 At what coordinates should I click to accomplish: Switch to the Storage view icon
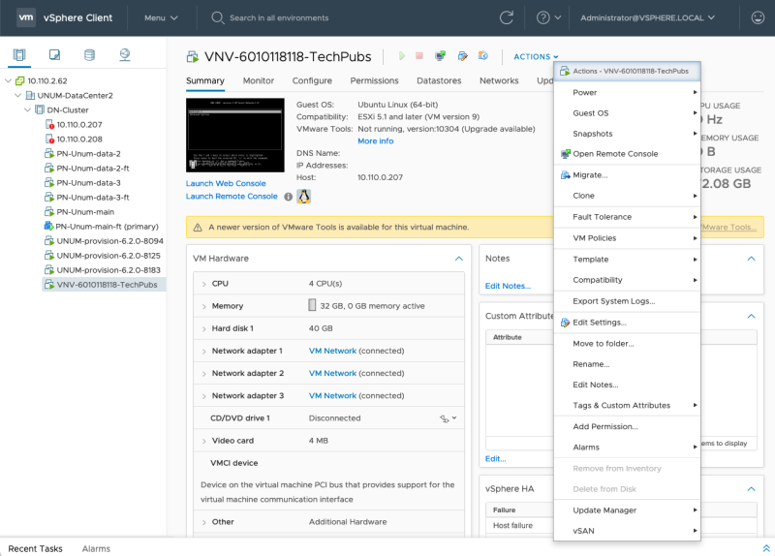pyautogui.click(x=89, y=55)
